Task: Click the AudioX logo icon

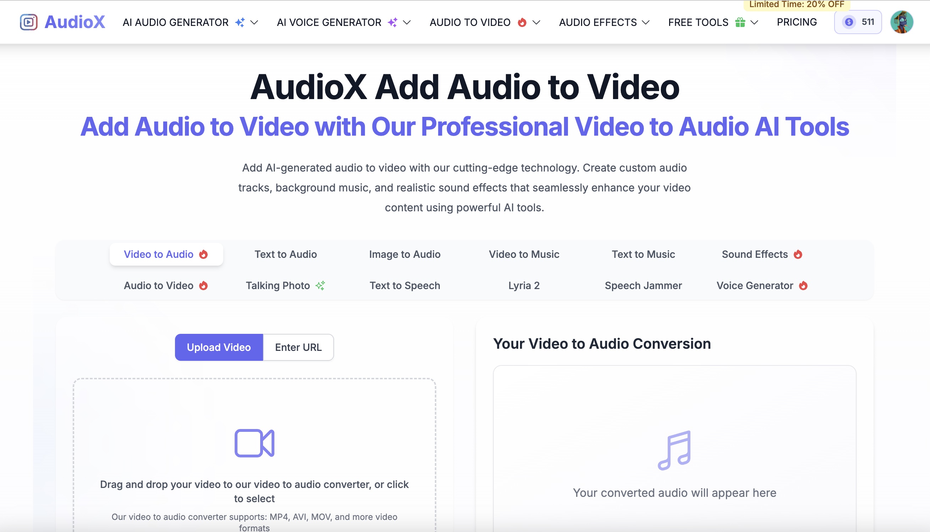Action: click(x=28, y=22)
